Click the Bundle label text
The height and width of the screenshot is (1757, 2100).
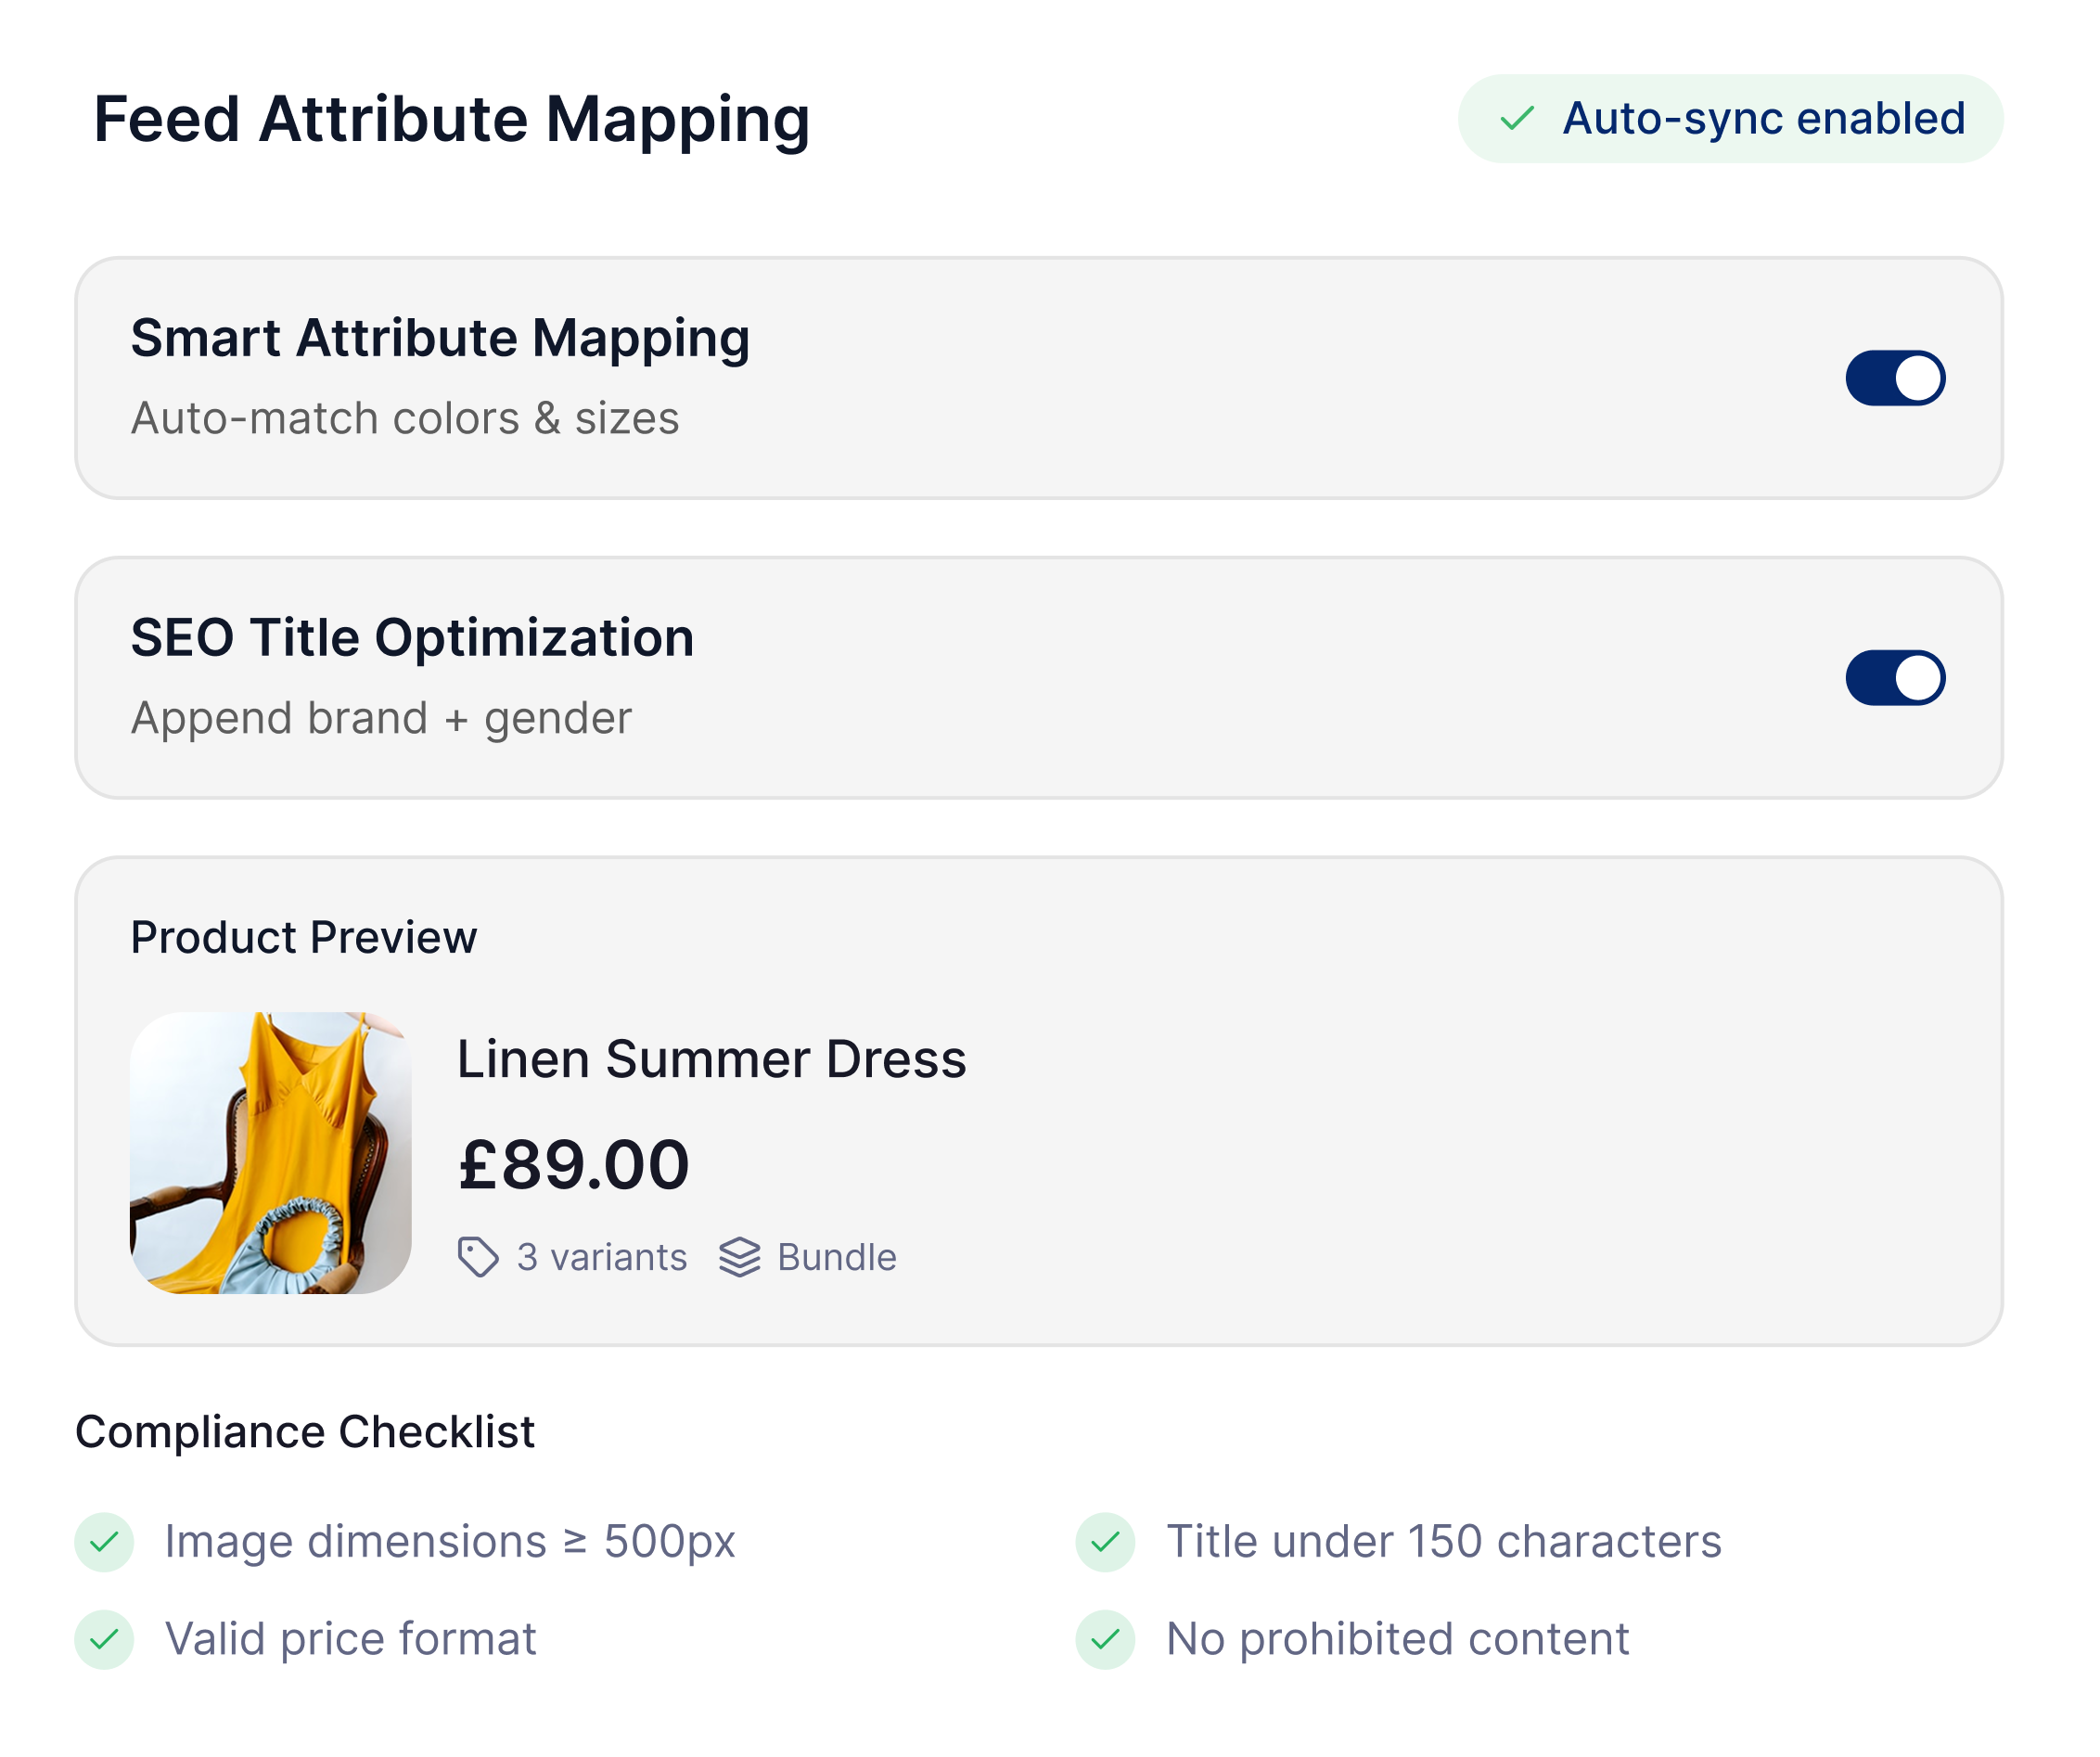pos(837,1257)
